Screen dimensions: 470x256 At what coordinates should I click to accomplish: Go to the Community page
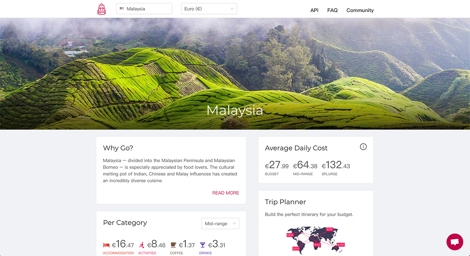[360, 10]
